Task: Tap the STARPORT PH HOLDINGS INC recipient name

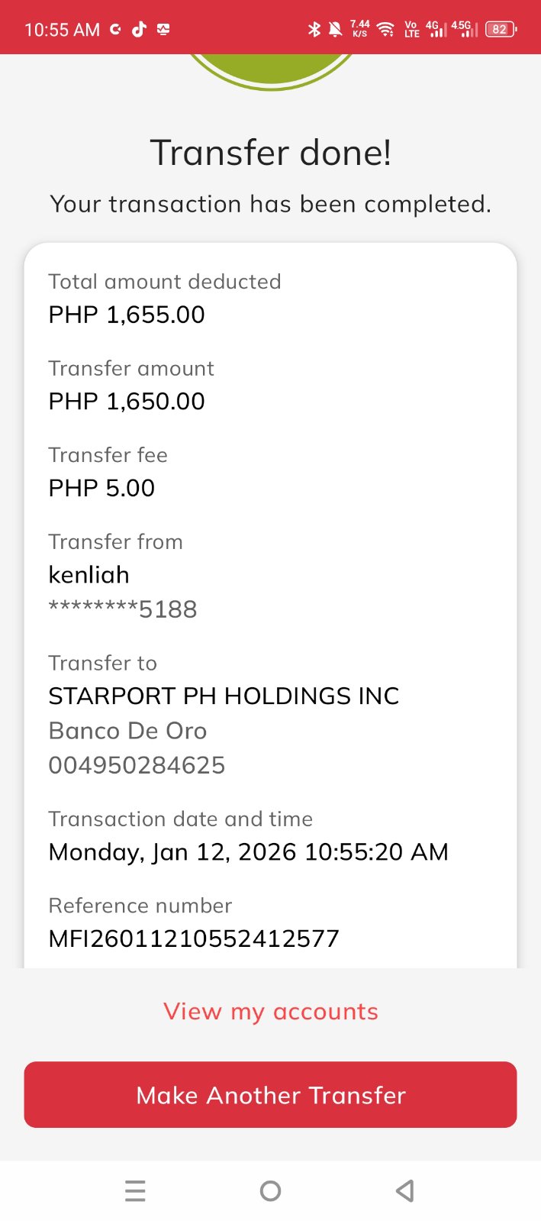Action: (224, 696)
